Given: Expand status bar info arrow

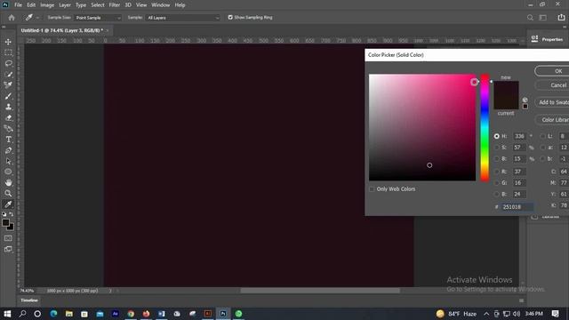Looking at the screenshot, I should pyautogui.click(x=110, y=291).
